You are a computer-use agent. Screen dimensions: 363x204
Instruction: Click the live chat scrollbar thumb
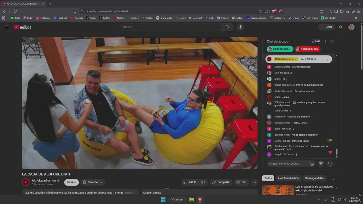click(x=337, y=152)
